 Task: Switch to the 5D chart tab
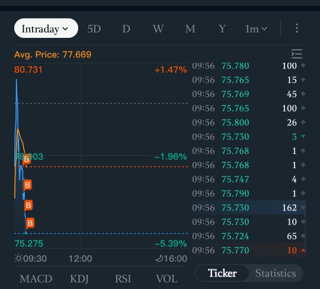pyautogui.click(x=94, y=29)
